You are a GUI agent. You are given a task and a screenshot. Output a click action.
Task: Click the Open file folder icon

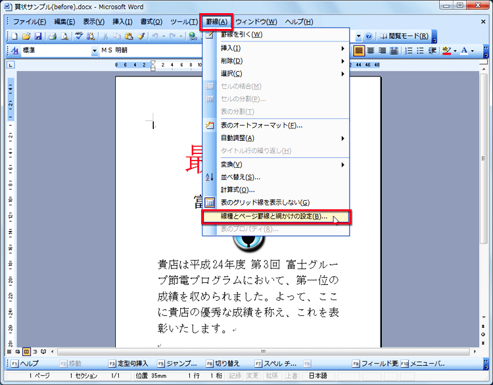[x=26, y=36]
